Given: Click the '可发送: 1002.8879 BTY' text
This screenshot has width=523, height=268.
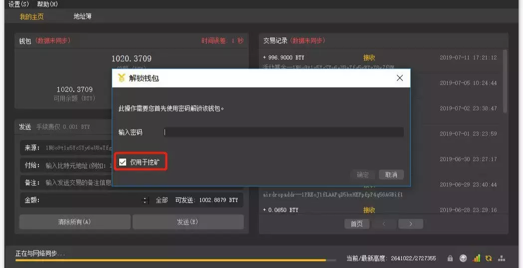Looking at the screenshot, I should point(207,200).
